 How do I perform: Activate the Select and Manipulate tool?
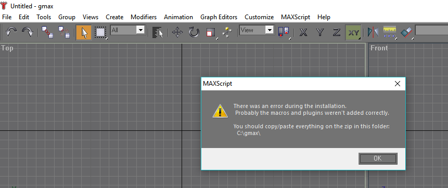pyautogui.click(x=227, y=32)
